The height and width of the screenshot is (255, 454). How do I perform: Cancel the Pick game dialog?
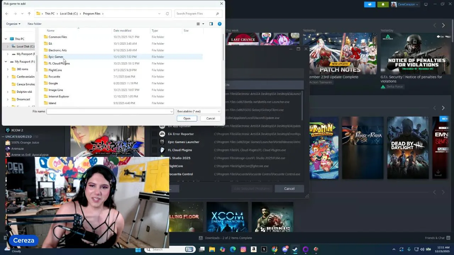click(211, 118)
